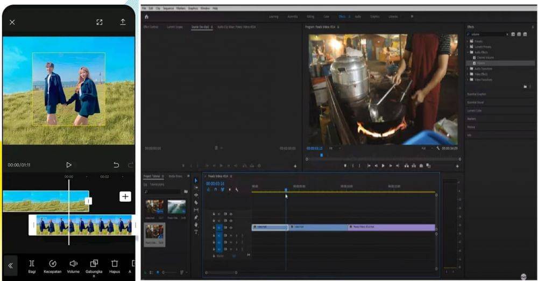538x281 pixels.
Task: Tap the fullscreen expand icon in CapCut
Action: [100, 22]
